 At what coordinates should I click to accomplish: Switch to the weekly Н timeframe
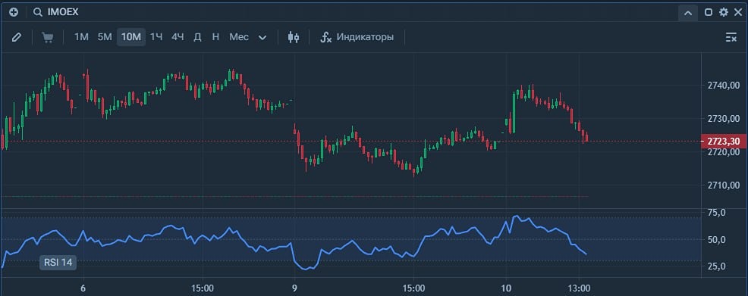pos(215,37)
